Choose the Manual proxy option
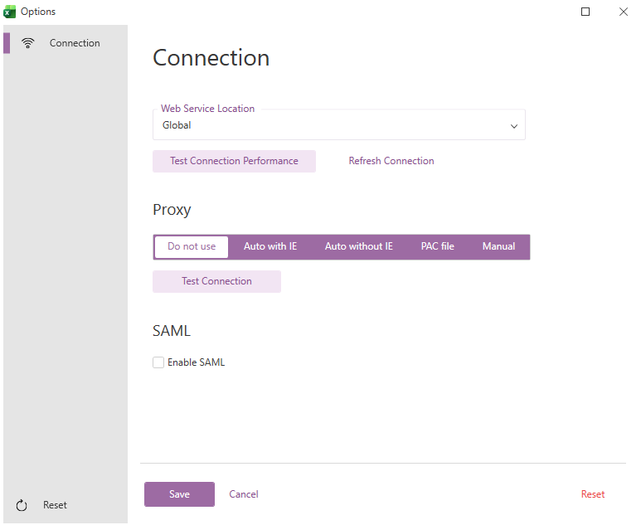Image resolution: width=641 pixels, height=525 pixels. [498, 246]
